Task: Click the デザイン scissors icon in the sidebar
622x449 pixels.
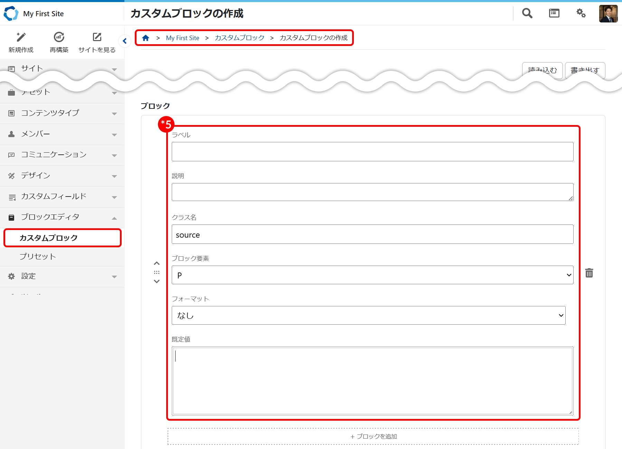Action: pos(11,175)
